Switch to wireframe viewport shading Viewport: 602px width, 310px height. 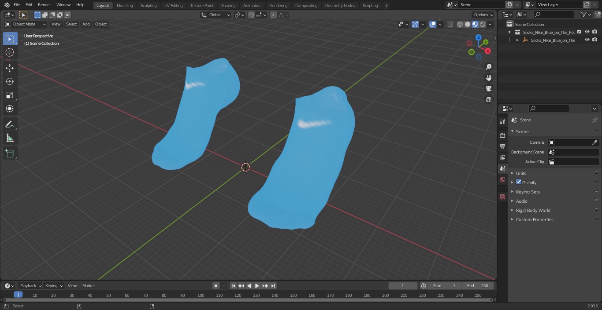pos(460,24)
